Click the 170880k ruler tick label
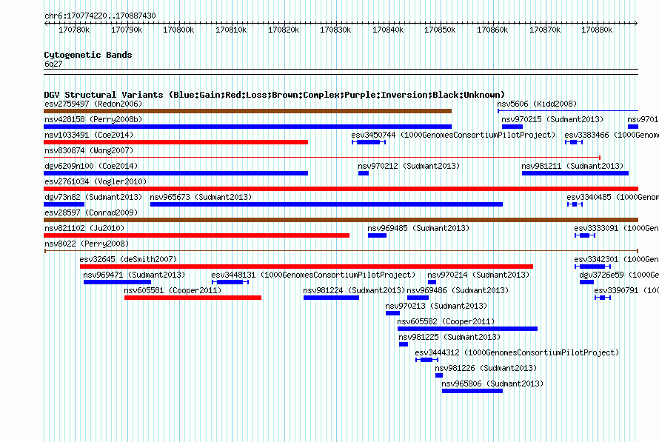Viewport: 659px width, 442px height. 597,30
